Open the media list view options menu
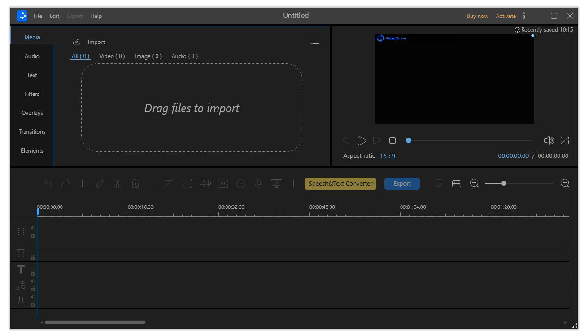 314,42
